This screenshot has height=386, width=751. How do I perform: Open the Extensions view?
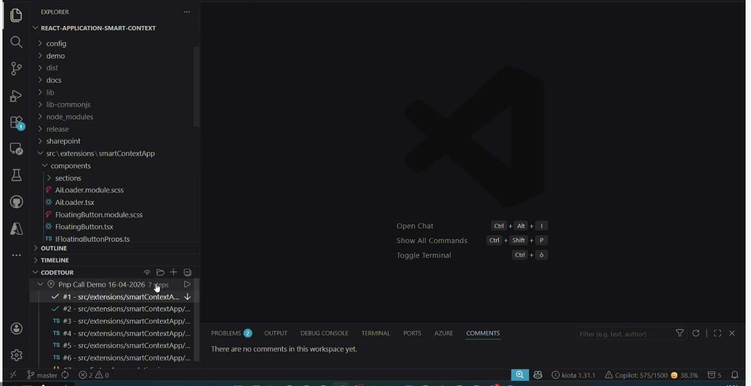16,122
